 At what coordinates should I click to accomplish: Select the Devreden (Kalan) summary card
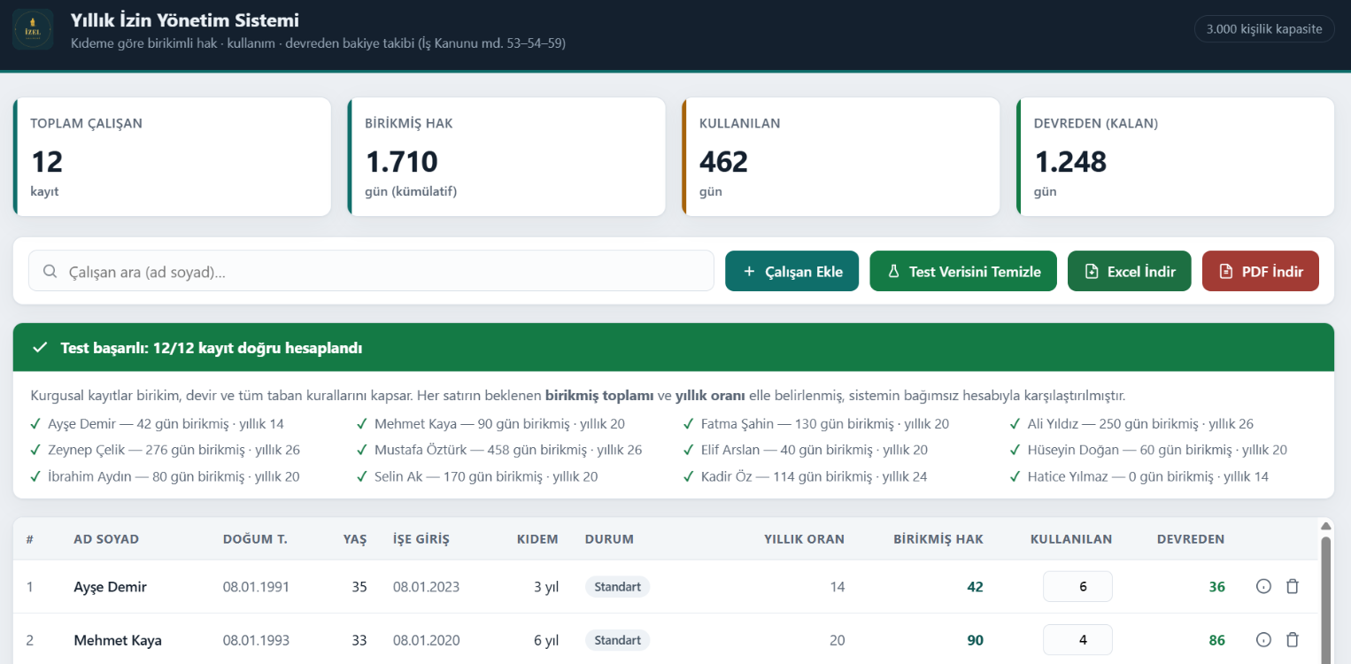point(1176,157)
